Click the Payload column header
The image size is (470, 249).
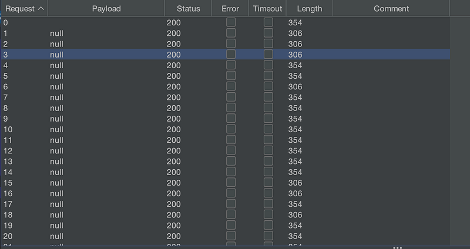pyautogui.click(x=106, y=9)
